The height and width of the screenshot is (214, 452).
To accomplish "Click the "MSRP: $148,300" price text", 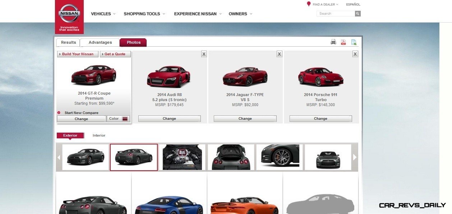I will (x=320, y=105).
